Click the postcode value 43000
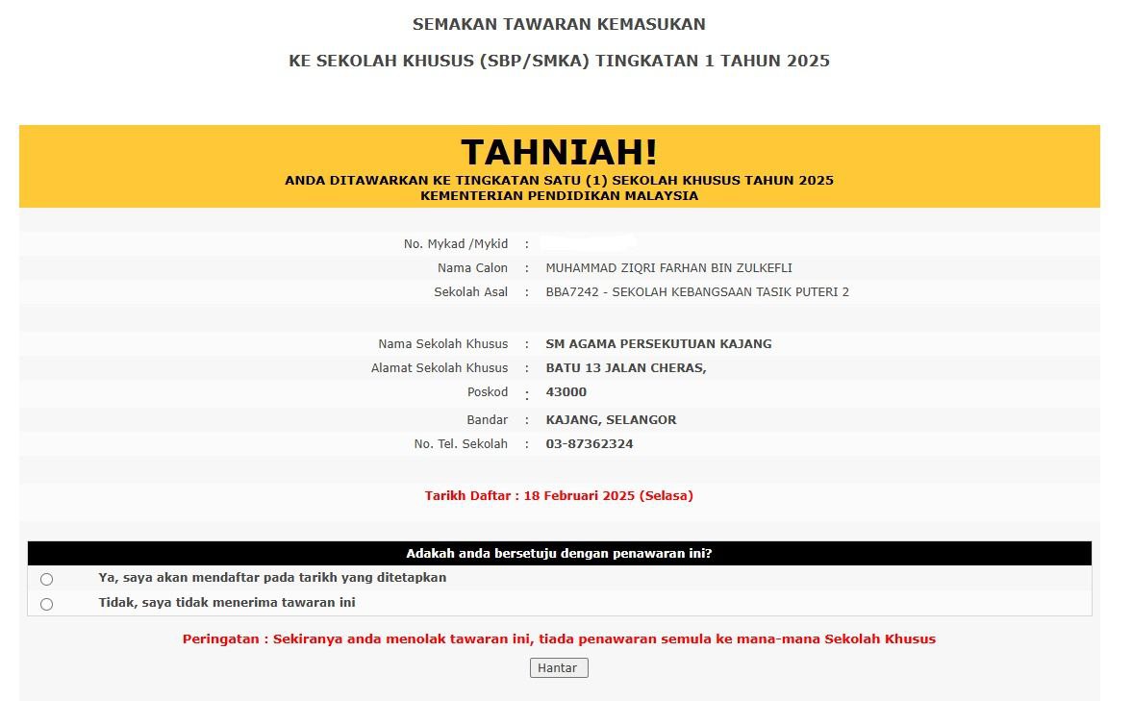 click(566, 392)
